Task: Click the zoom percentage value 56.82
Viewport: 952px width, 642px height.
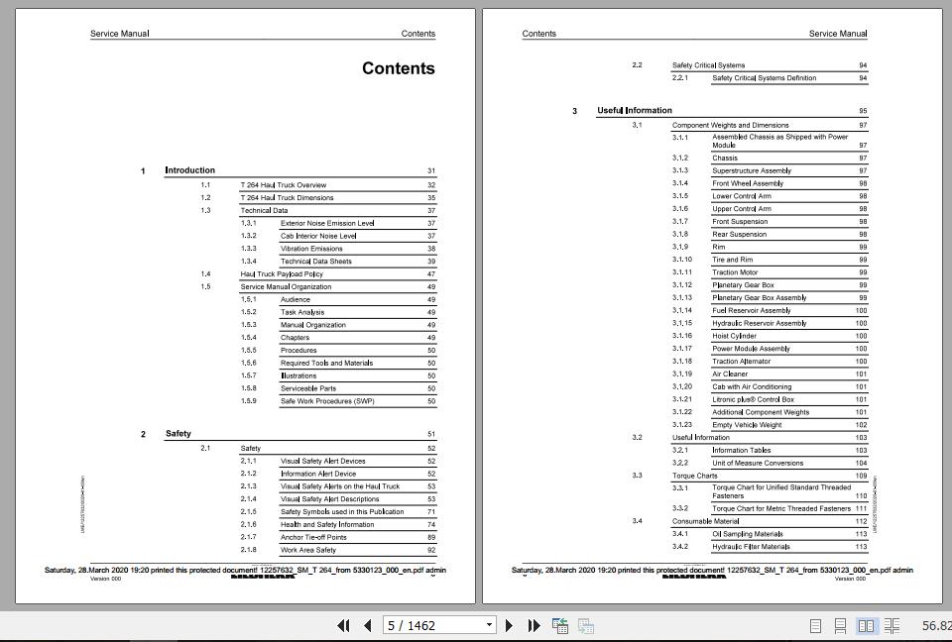Action: tap(936, 625)
